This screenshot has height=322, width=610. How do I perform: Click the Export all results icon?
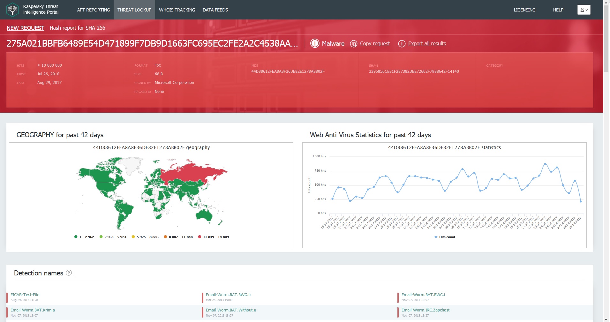[x=402, y=44]
